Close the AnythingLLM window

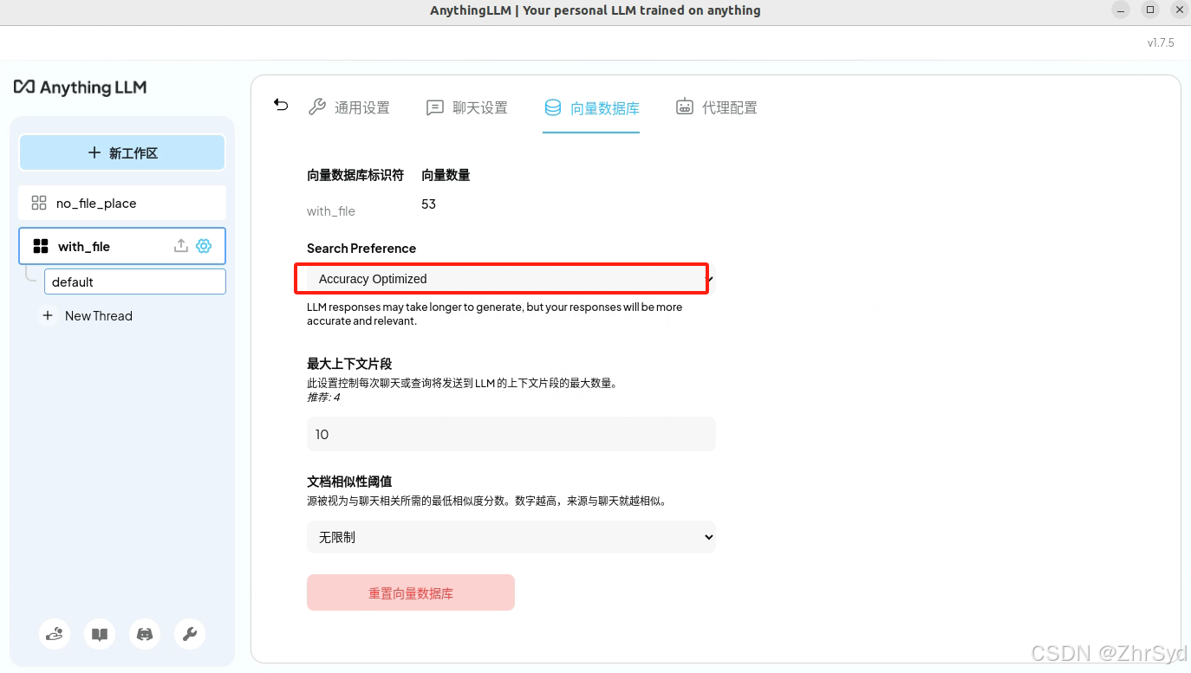1179,10
